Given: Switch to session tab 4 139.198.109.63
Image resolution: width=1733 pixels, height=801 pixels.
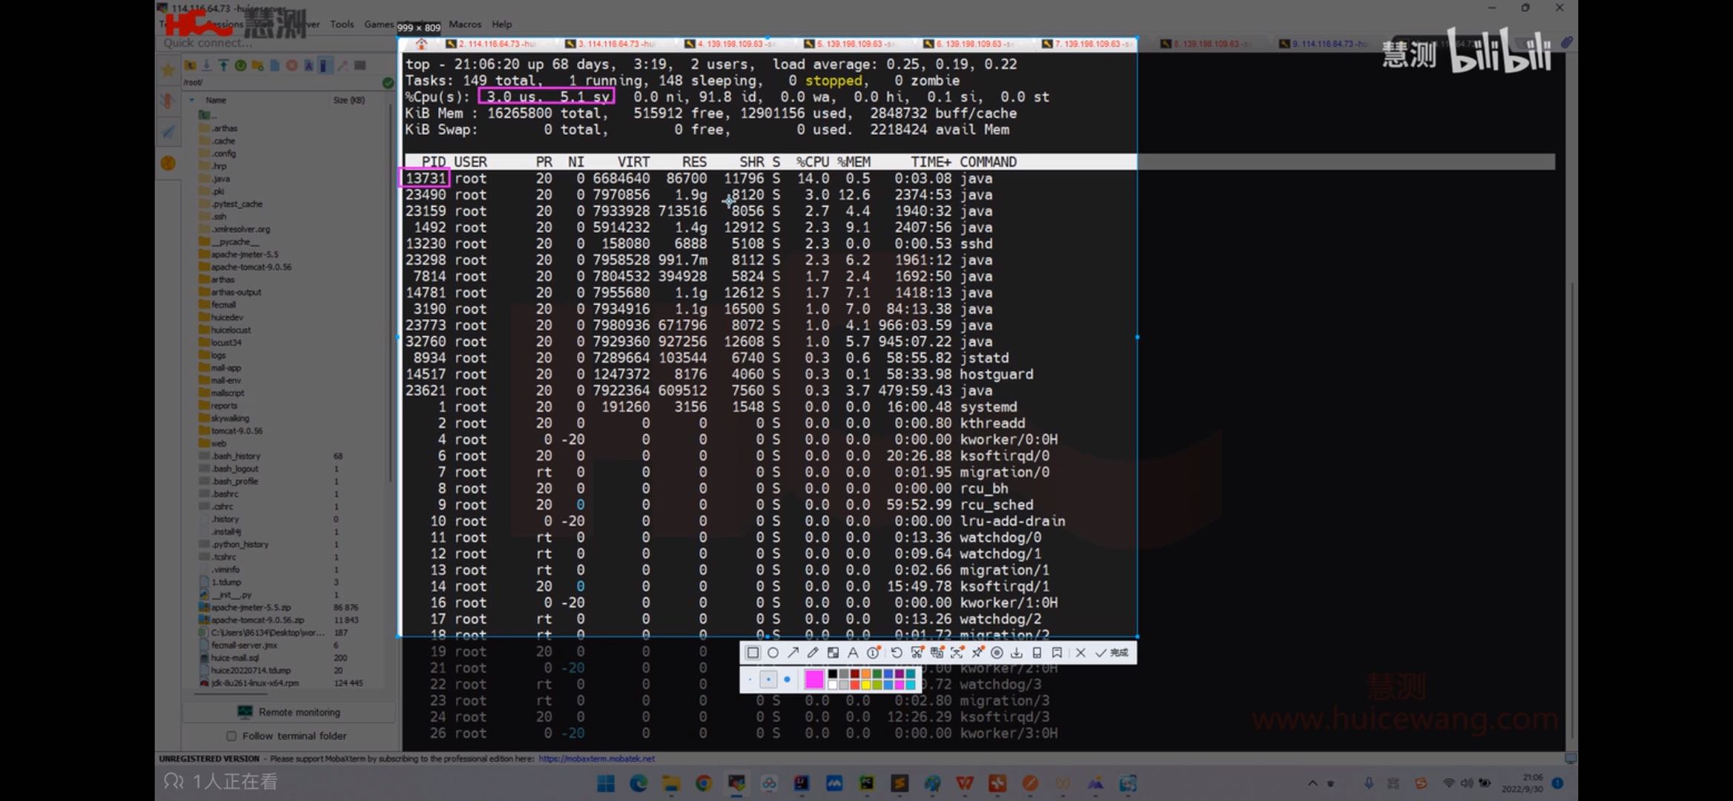Looking at the screenshot, I should tap(730, 44).
